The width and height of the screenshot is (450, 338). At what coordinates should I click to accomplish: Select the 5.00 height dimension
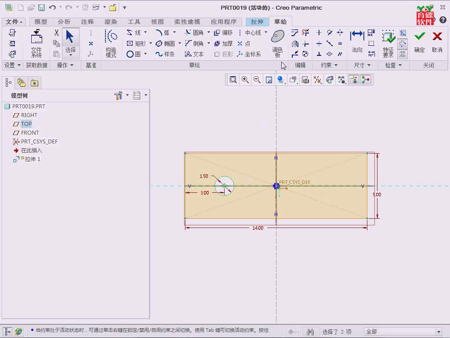(x=377, y=195)
